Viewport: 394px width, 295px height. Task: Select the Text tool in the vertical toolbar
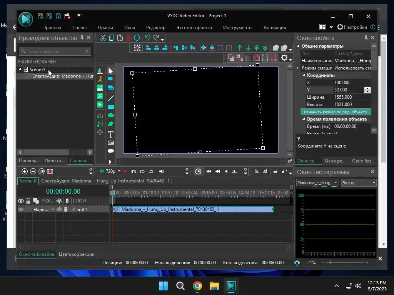(110, 134)
